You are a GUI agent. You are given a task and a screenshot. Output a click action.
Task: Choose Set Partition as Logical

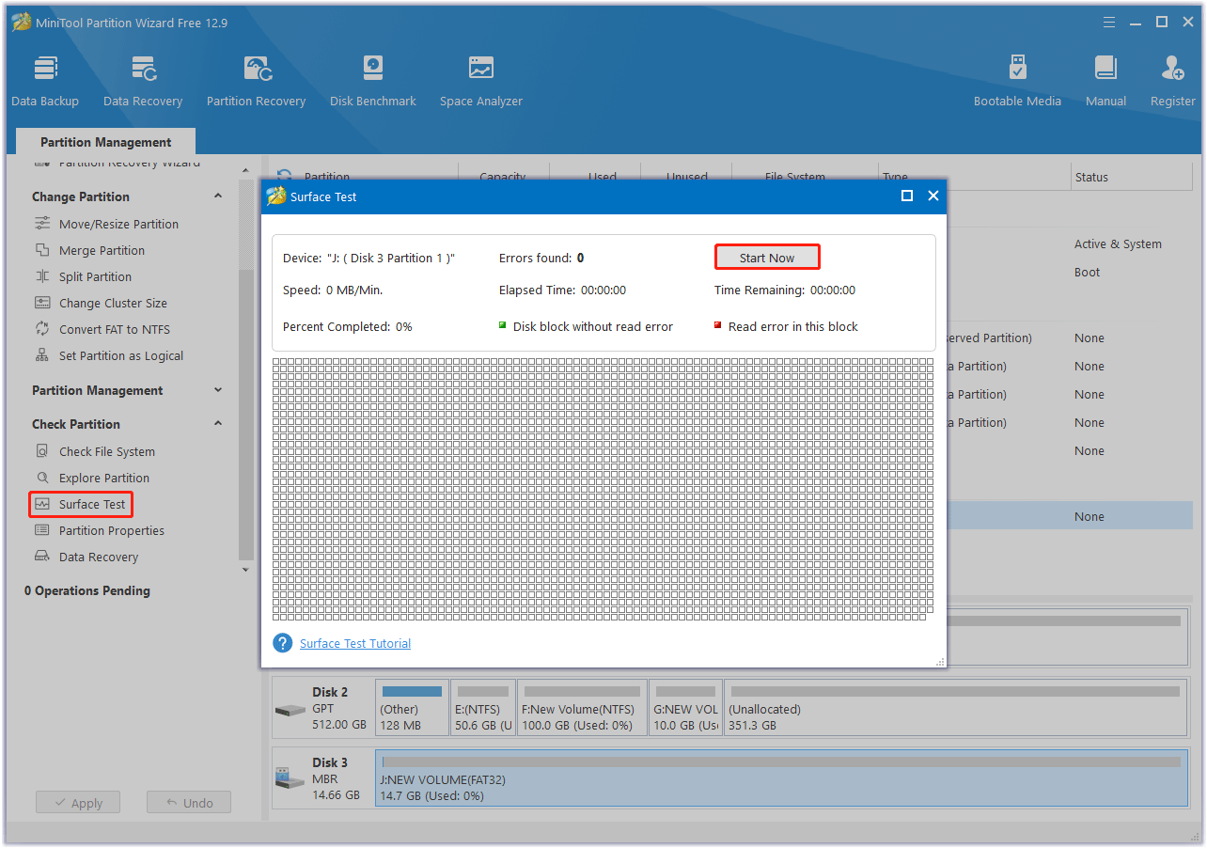coord(121,355)
